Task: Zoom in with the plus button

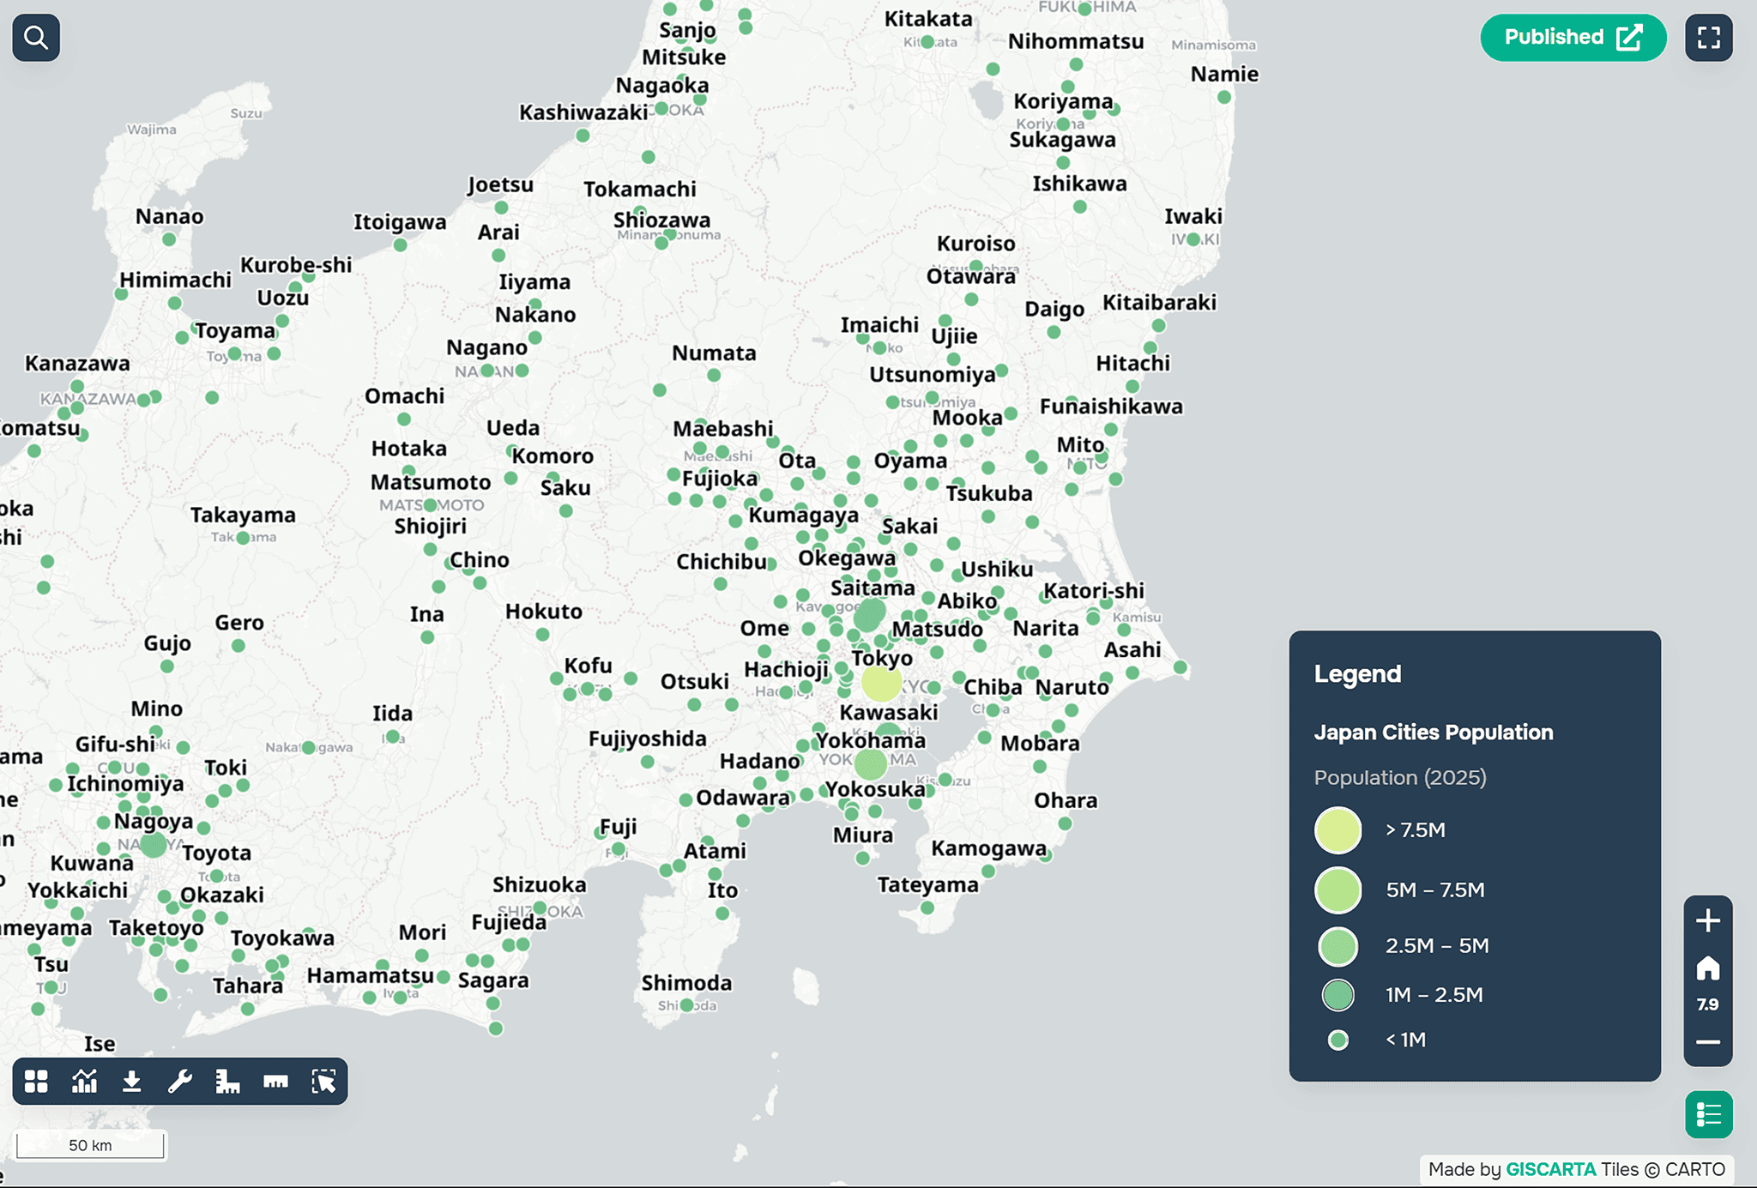Action: tap(1707, 921)
